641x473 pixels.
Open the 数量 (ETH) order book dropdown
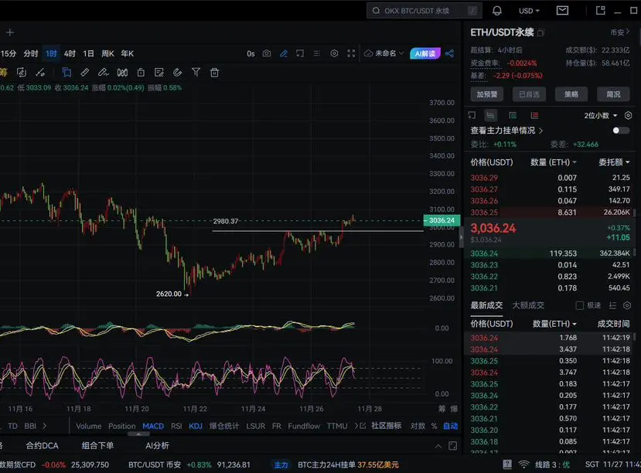(554, 162)
